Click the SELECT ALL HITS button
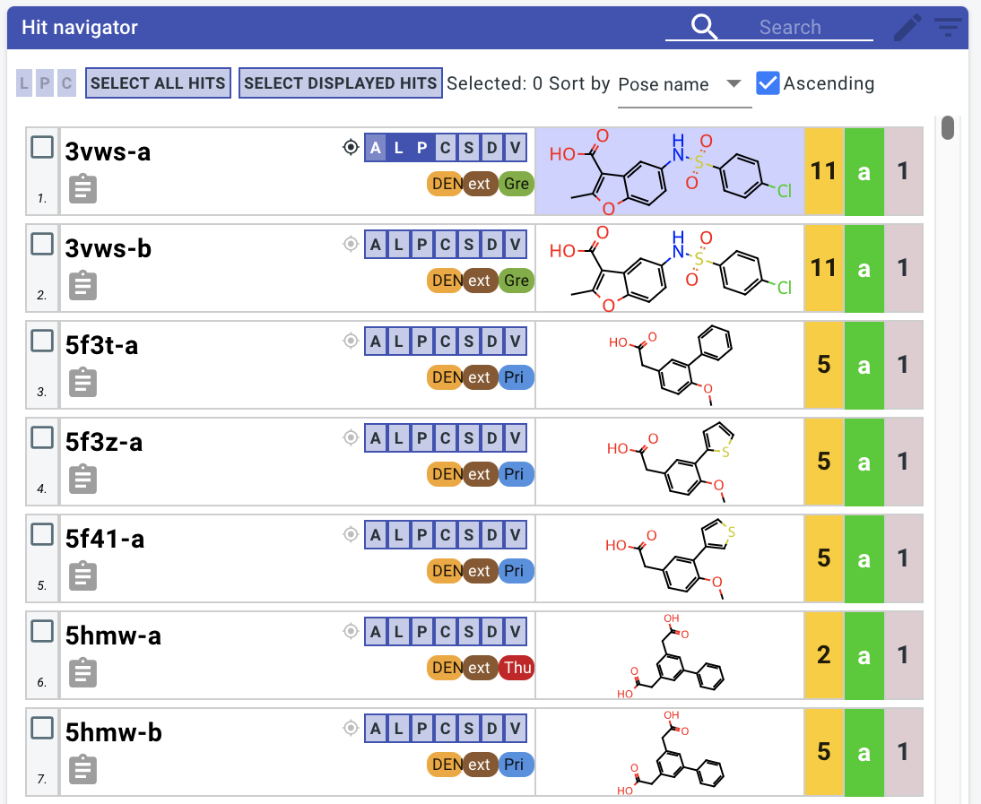 pos(159,83)
